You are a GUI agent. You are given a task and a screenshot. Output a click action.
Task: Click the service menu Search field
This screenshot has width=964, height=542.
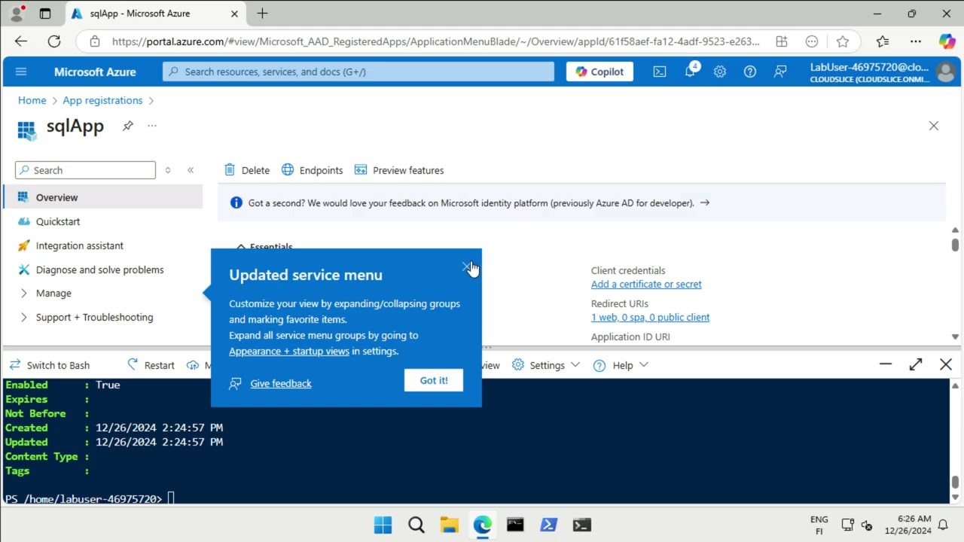tap(85, 170)
